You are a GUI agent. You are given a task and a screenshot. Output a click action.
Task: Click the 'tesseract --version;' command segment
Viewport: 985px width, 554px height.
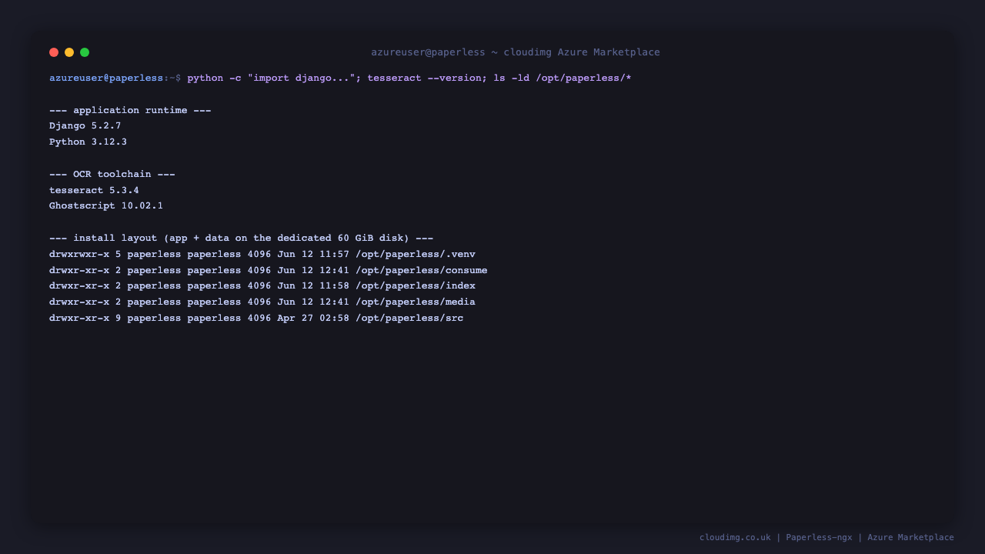pos(427,78)
